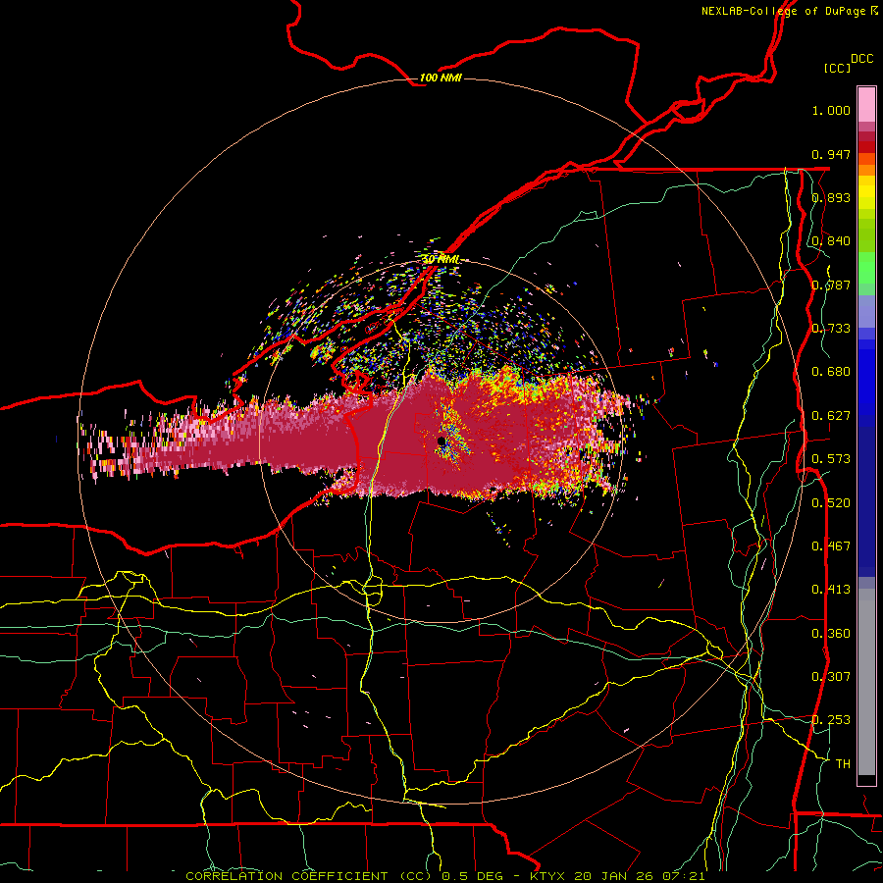Click the 50 NMI range ring label

tap(441, 259)
